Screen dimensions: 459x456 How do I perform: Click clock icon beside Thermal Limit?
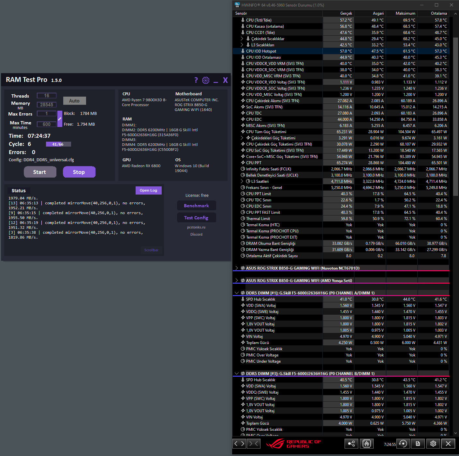[x=243, y=218]
